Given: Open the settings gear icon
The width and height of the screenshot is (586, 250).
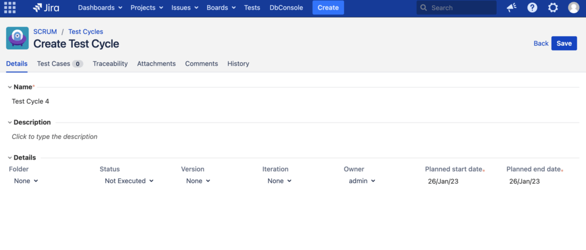Looking at the screenshot, I should (x=553, y=8).
